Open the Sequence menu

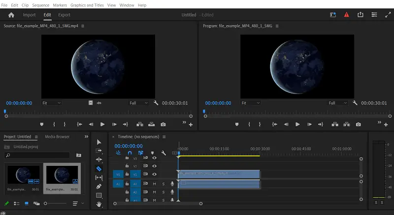[41, 5]
